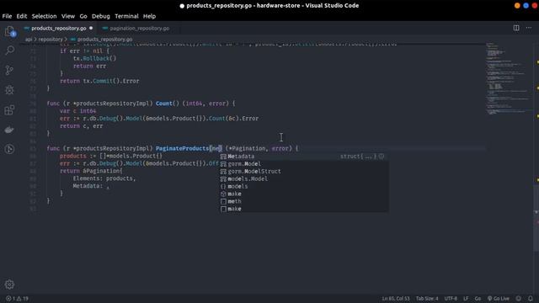Image resolution: width=539 pixels, height=303 pixels.
Task: Click the return c, err line
Action: tap(81, 126)
